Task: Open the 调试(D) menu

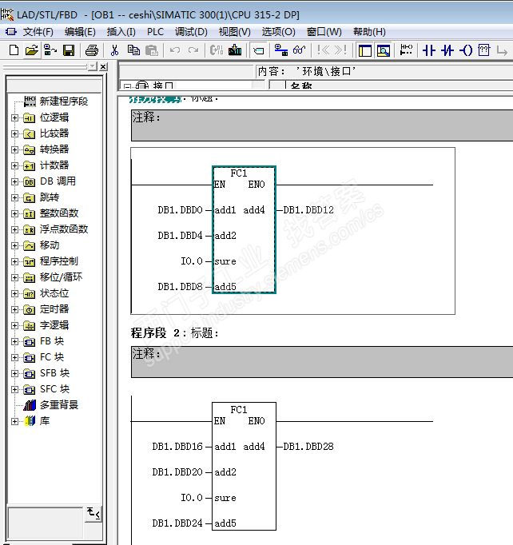Action: click(x=191, y=32)
